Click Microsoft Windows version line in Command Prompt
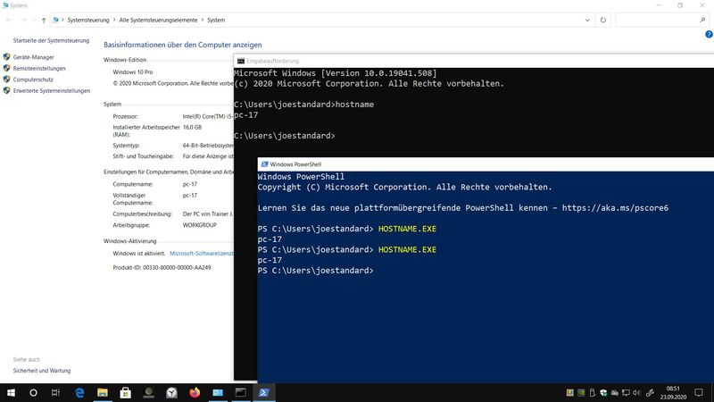 [336, 73]
